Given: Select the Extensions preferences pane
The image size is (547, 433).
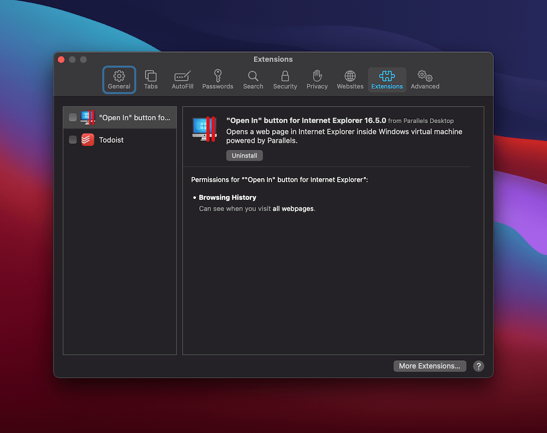Looking at the screenshot, I should pyautogui.click(x=387, y=79).
